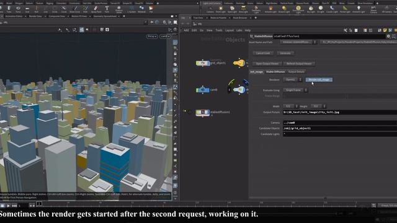Switch to the Output Details parameter tab
The width and height of the screenshot is (397, 223).
coord(297,72)
